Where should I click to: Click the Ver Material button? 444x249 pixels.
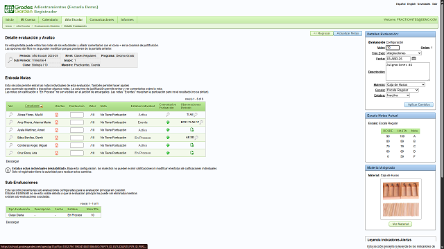400,224
